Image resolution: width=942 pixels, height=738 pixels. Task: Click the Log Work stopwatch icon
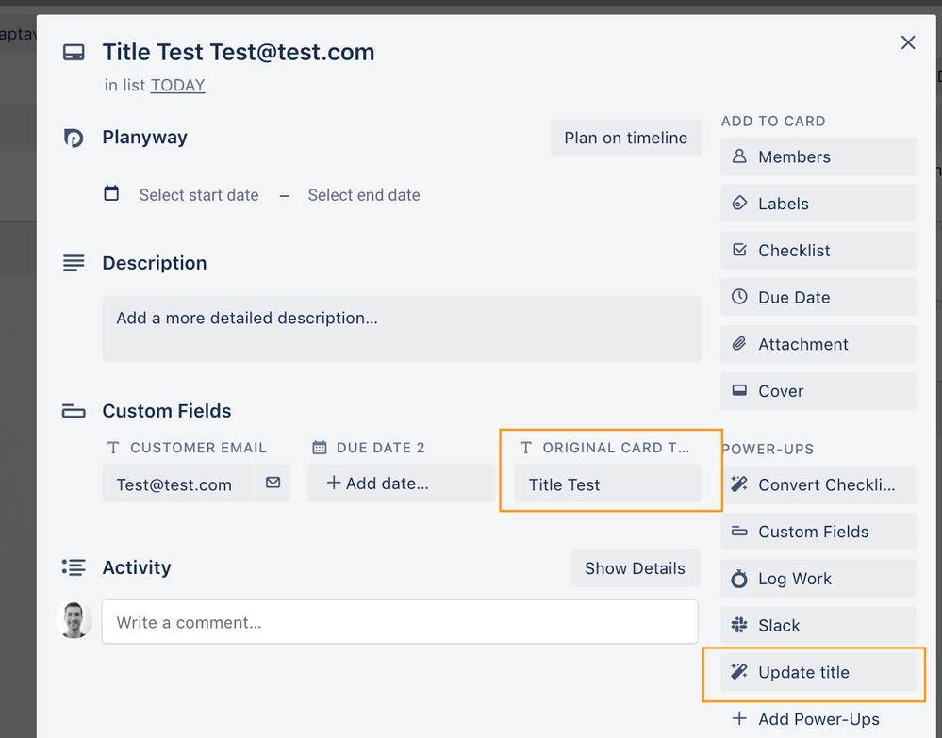[740, 579]
